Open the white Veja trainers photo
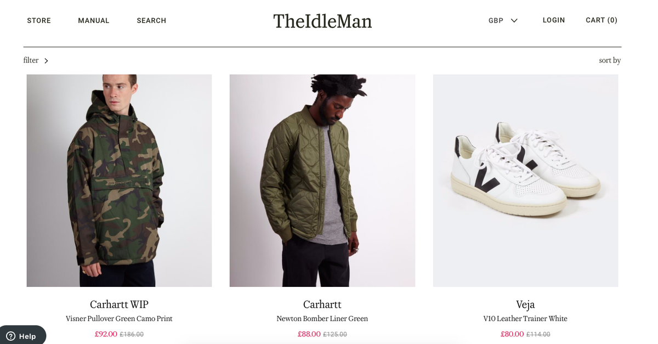The height and width of the screenshot is (344, 658). click(x=525, y=181)
